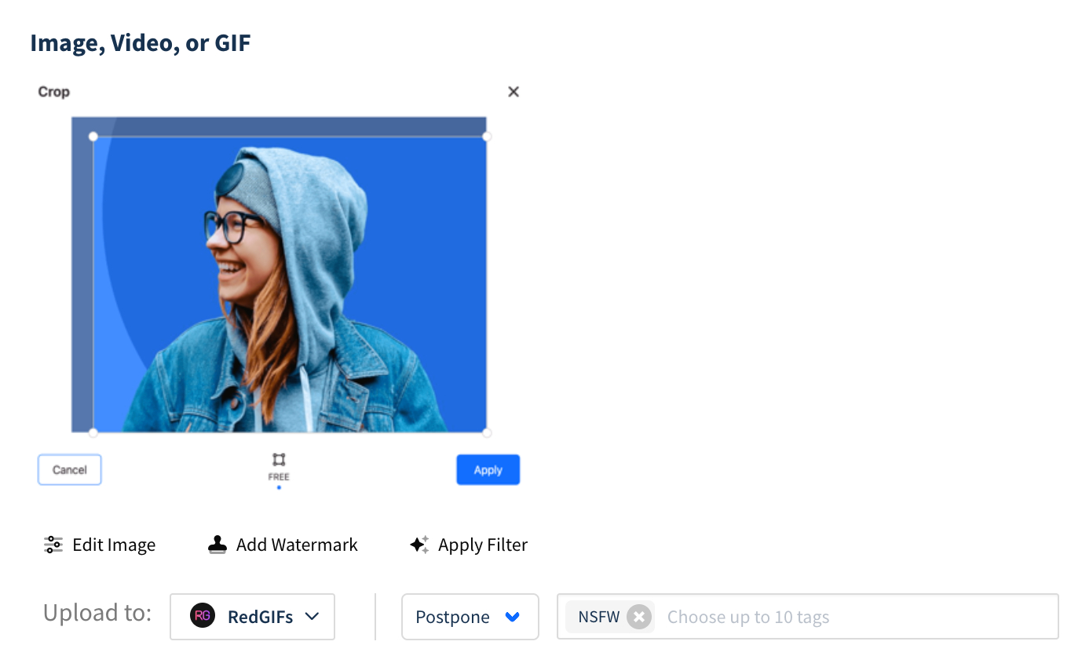Viewport: 1071px width, 656px height.
Task: Select the FREE crop aspect icon
Action: pyautogui.click(x=279, y=460)
